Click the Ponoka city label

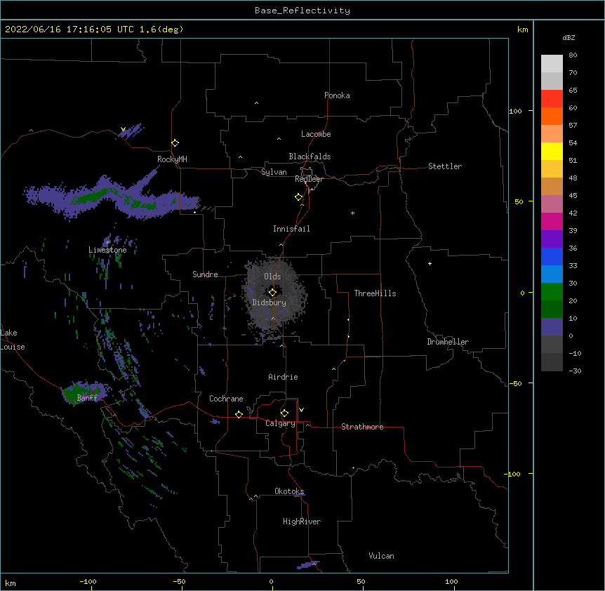[337, 95]
